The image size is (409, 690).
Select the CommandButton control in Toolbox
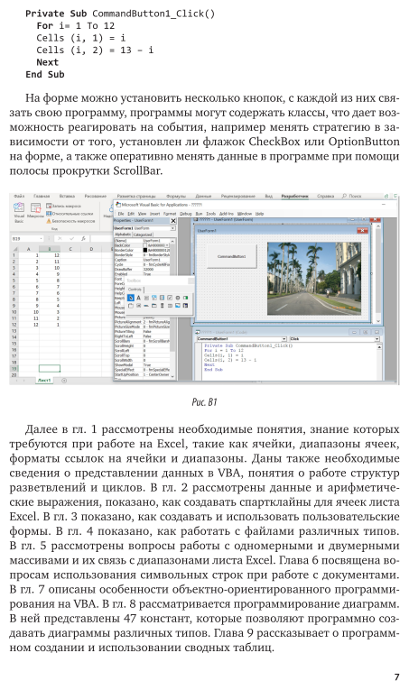click(138, 306)
